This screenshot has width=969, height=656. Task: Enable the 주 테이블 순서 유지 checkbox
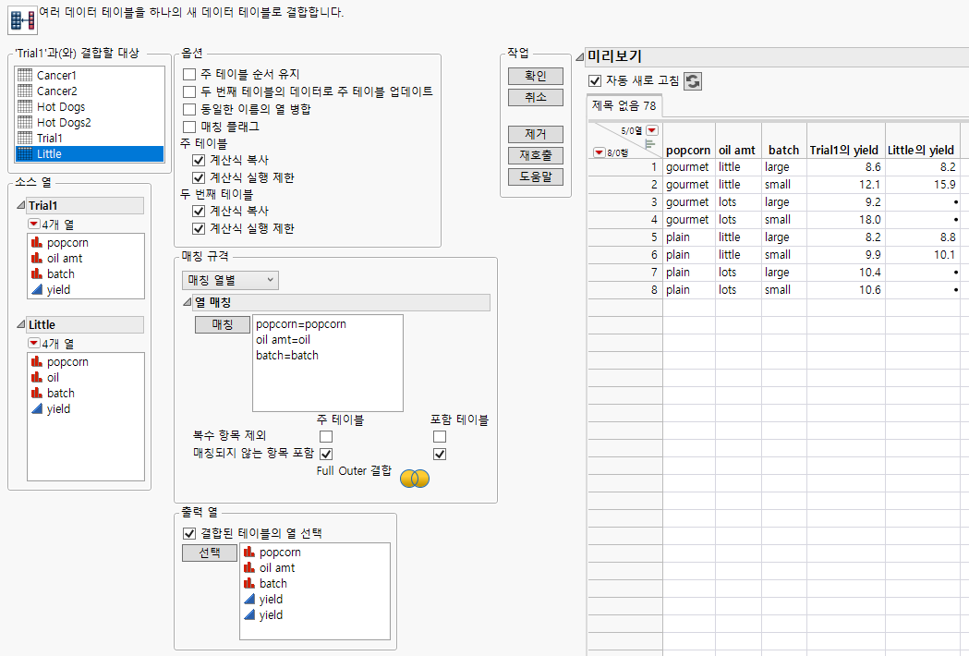(189, 74)
